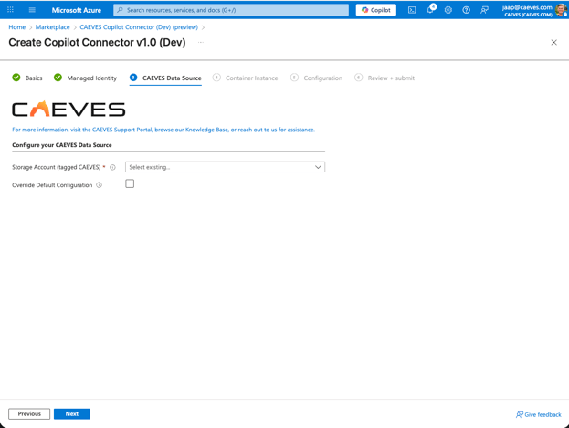Go to the Managed Identity tab
Viewport: 569px width, 428px height.
(86, 78)
